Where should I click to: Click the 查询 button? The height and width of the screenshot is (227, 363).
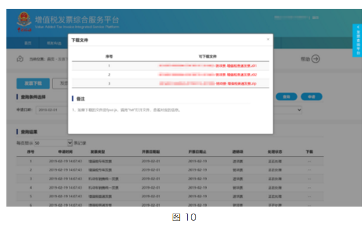tap(287, 97)
